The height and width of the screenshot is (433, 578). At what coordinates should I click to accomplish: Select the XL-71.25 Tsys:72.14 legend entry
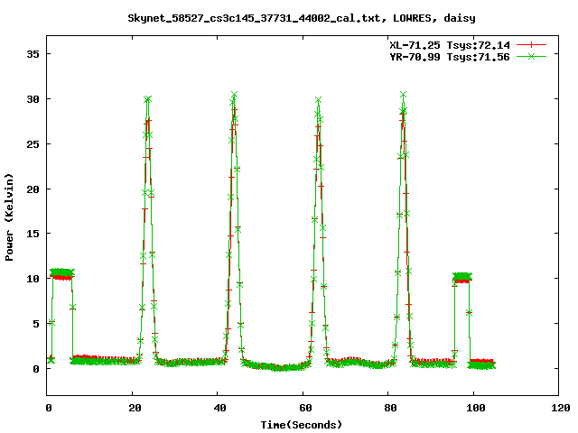(x=450, y=45)
